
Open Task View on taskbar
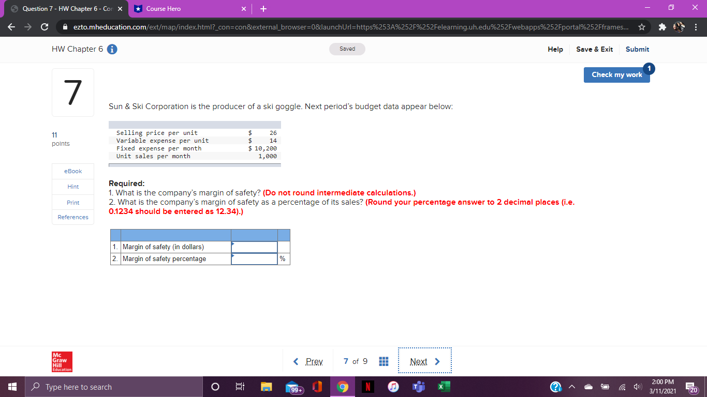tap(240, 387)
